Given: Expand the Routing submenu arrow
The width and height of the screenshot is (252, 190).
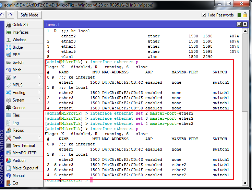Looking at the screenshot, I should point(39,92).
